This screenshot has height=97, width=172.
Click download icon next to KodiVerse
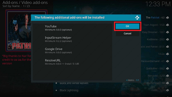[167, 39]
